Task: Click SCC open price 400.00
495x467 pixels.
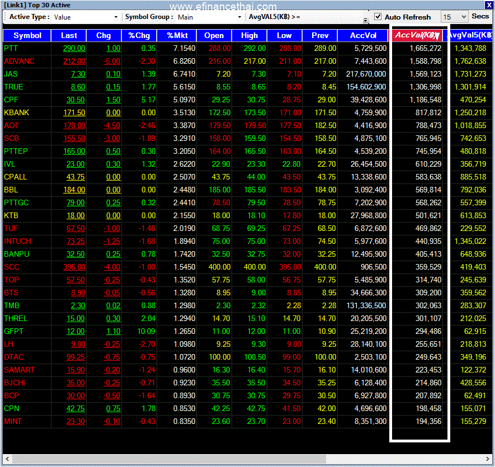Action: (220, 267)
